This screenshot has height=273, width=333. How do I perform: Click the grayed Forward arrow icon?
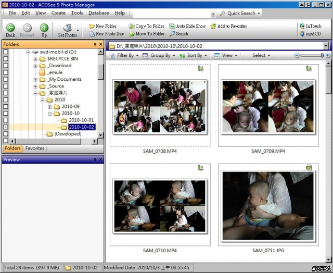pyautogui.click(x=27, y=28)
